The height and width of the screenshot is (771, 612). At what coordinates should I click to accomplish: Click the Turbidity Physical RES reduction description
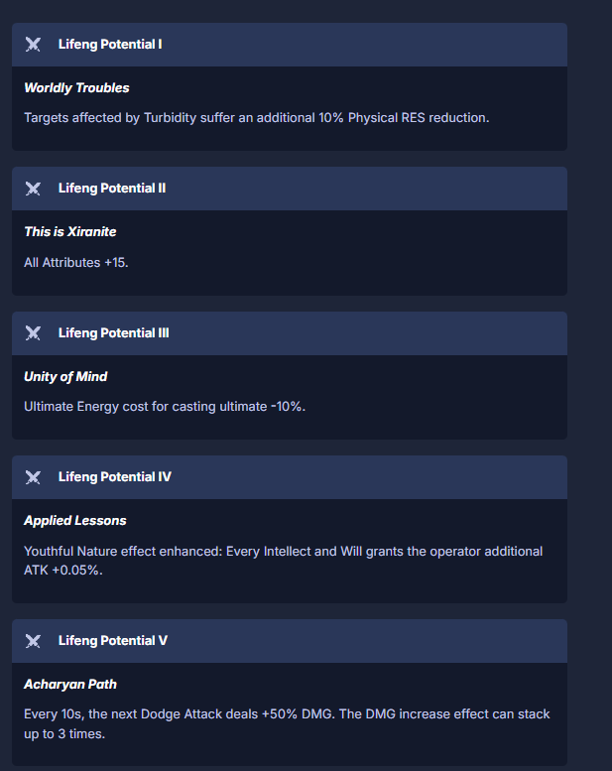click(256, 118)
